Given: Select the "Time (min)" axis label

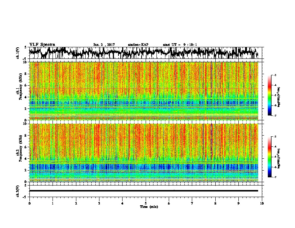Looking at the screenshot, I should tap(149, 207).
